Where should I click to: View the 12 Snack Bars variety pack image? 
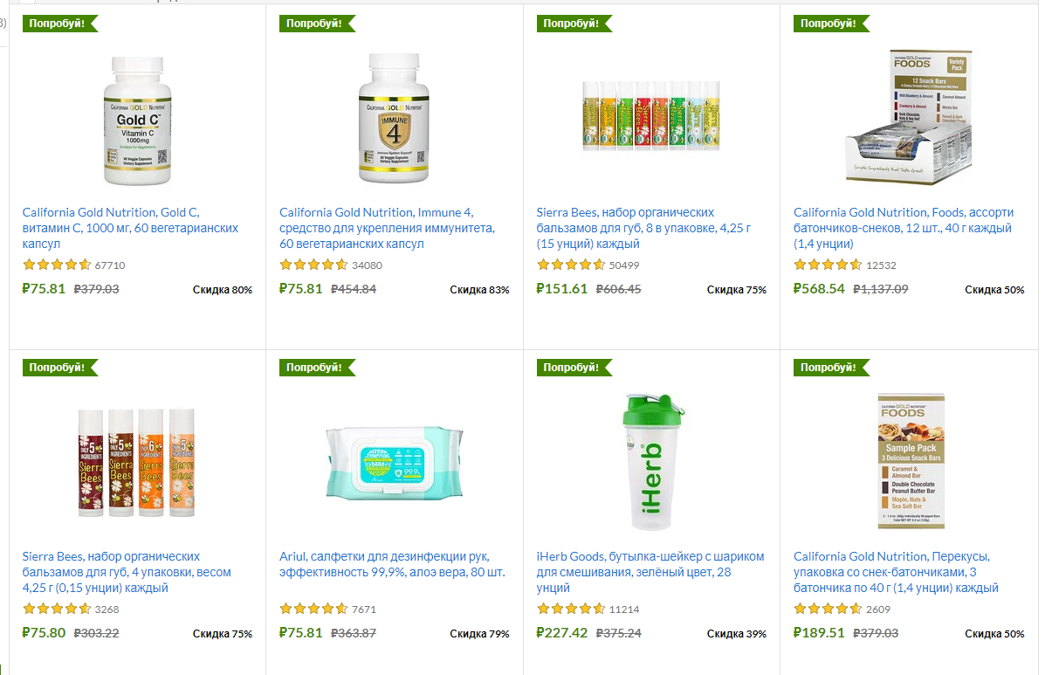coord(909,117)
